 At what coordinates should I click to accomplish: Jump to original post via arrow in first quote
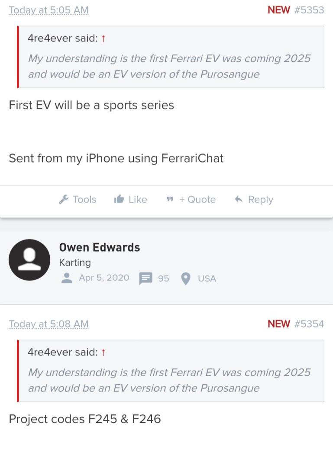coord(103,38)
